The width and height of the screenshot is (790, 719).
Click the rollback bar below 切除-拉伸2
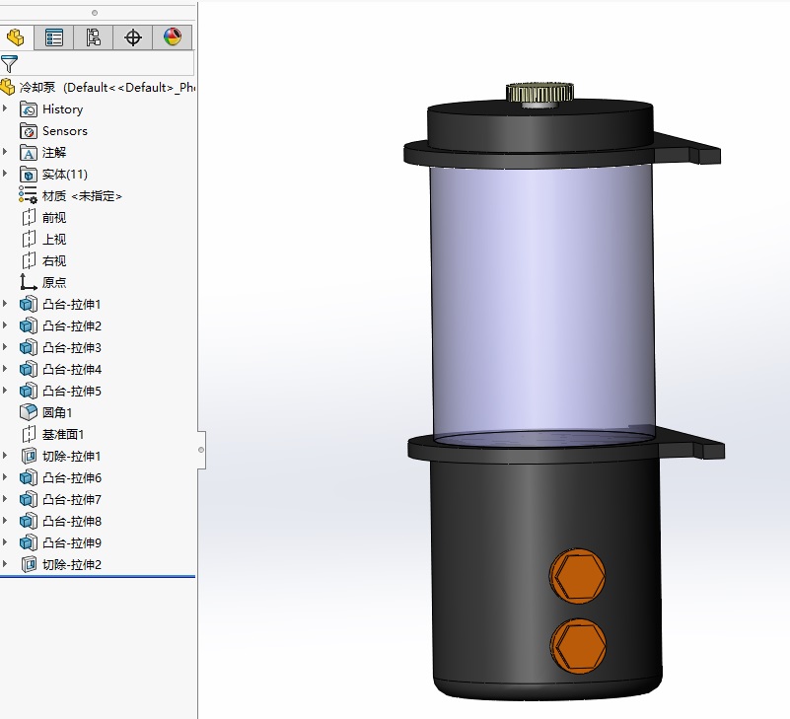click(x=98, y=576)
